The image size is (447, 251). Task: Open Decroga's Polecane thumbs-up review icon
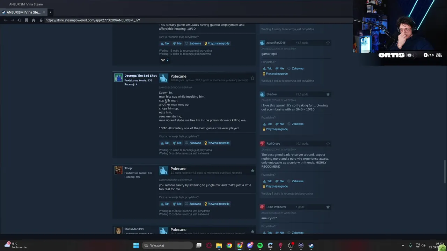(x=163, y=78)
